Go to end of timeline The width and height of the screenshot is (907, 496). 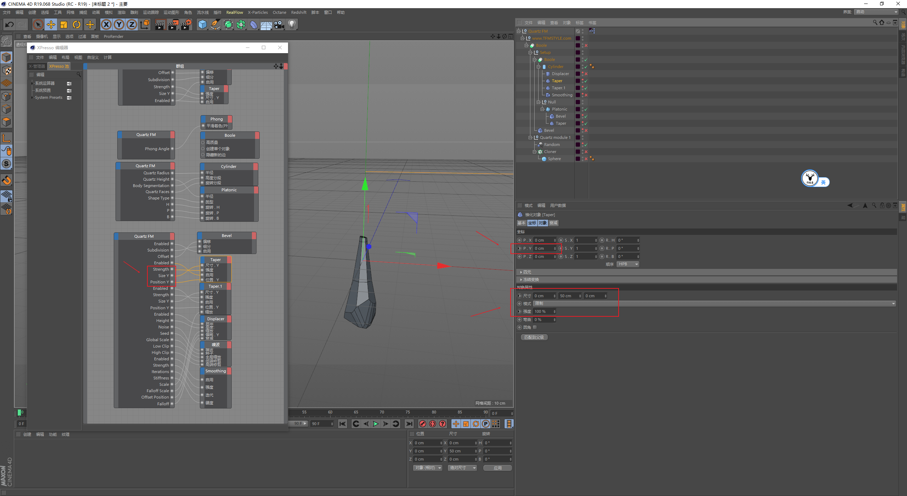(x=409, y=424)
